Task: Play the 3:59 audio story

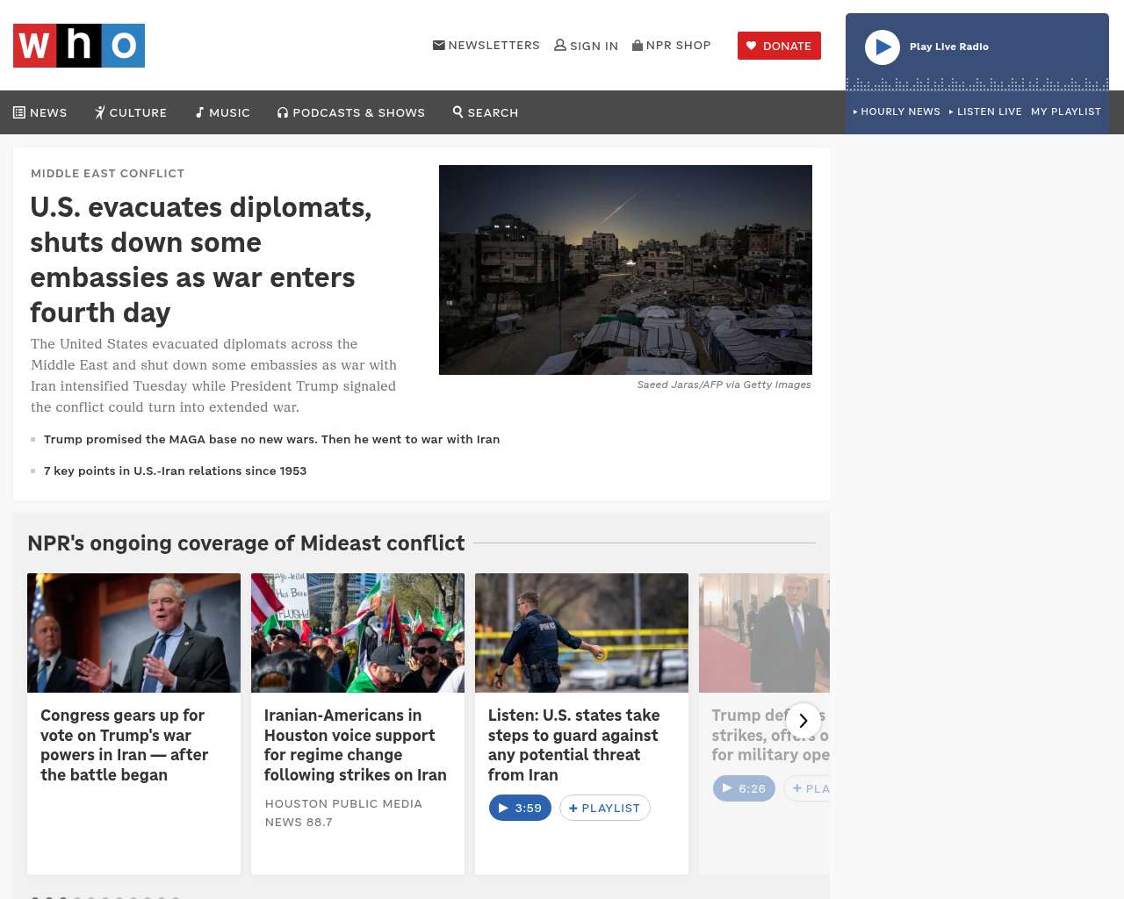Action: [520, 808]
